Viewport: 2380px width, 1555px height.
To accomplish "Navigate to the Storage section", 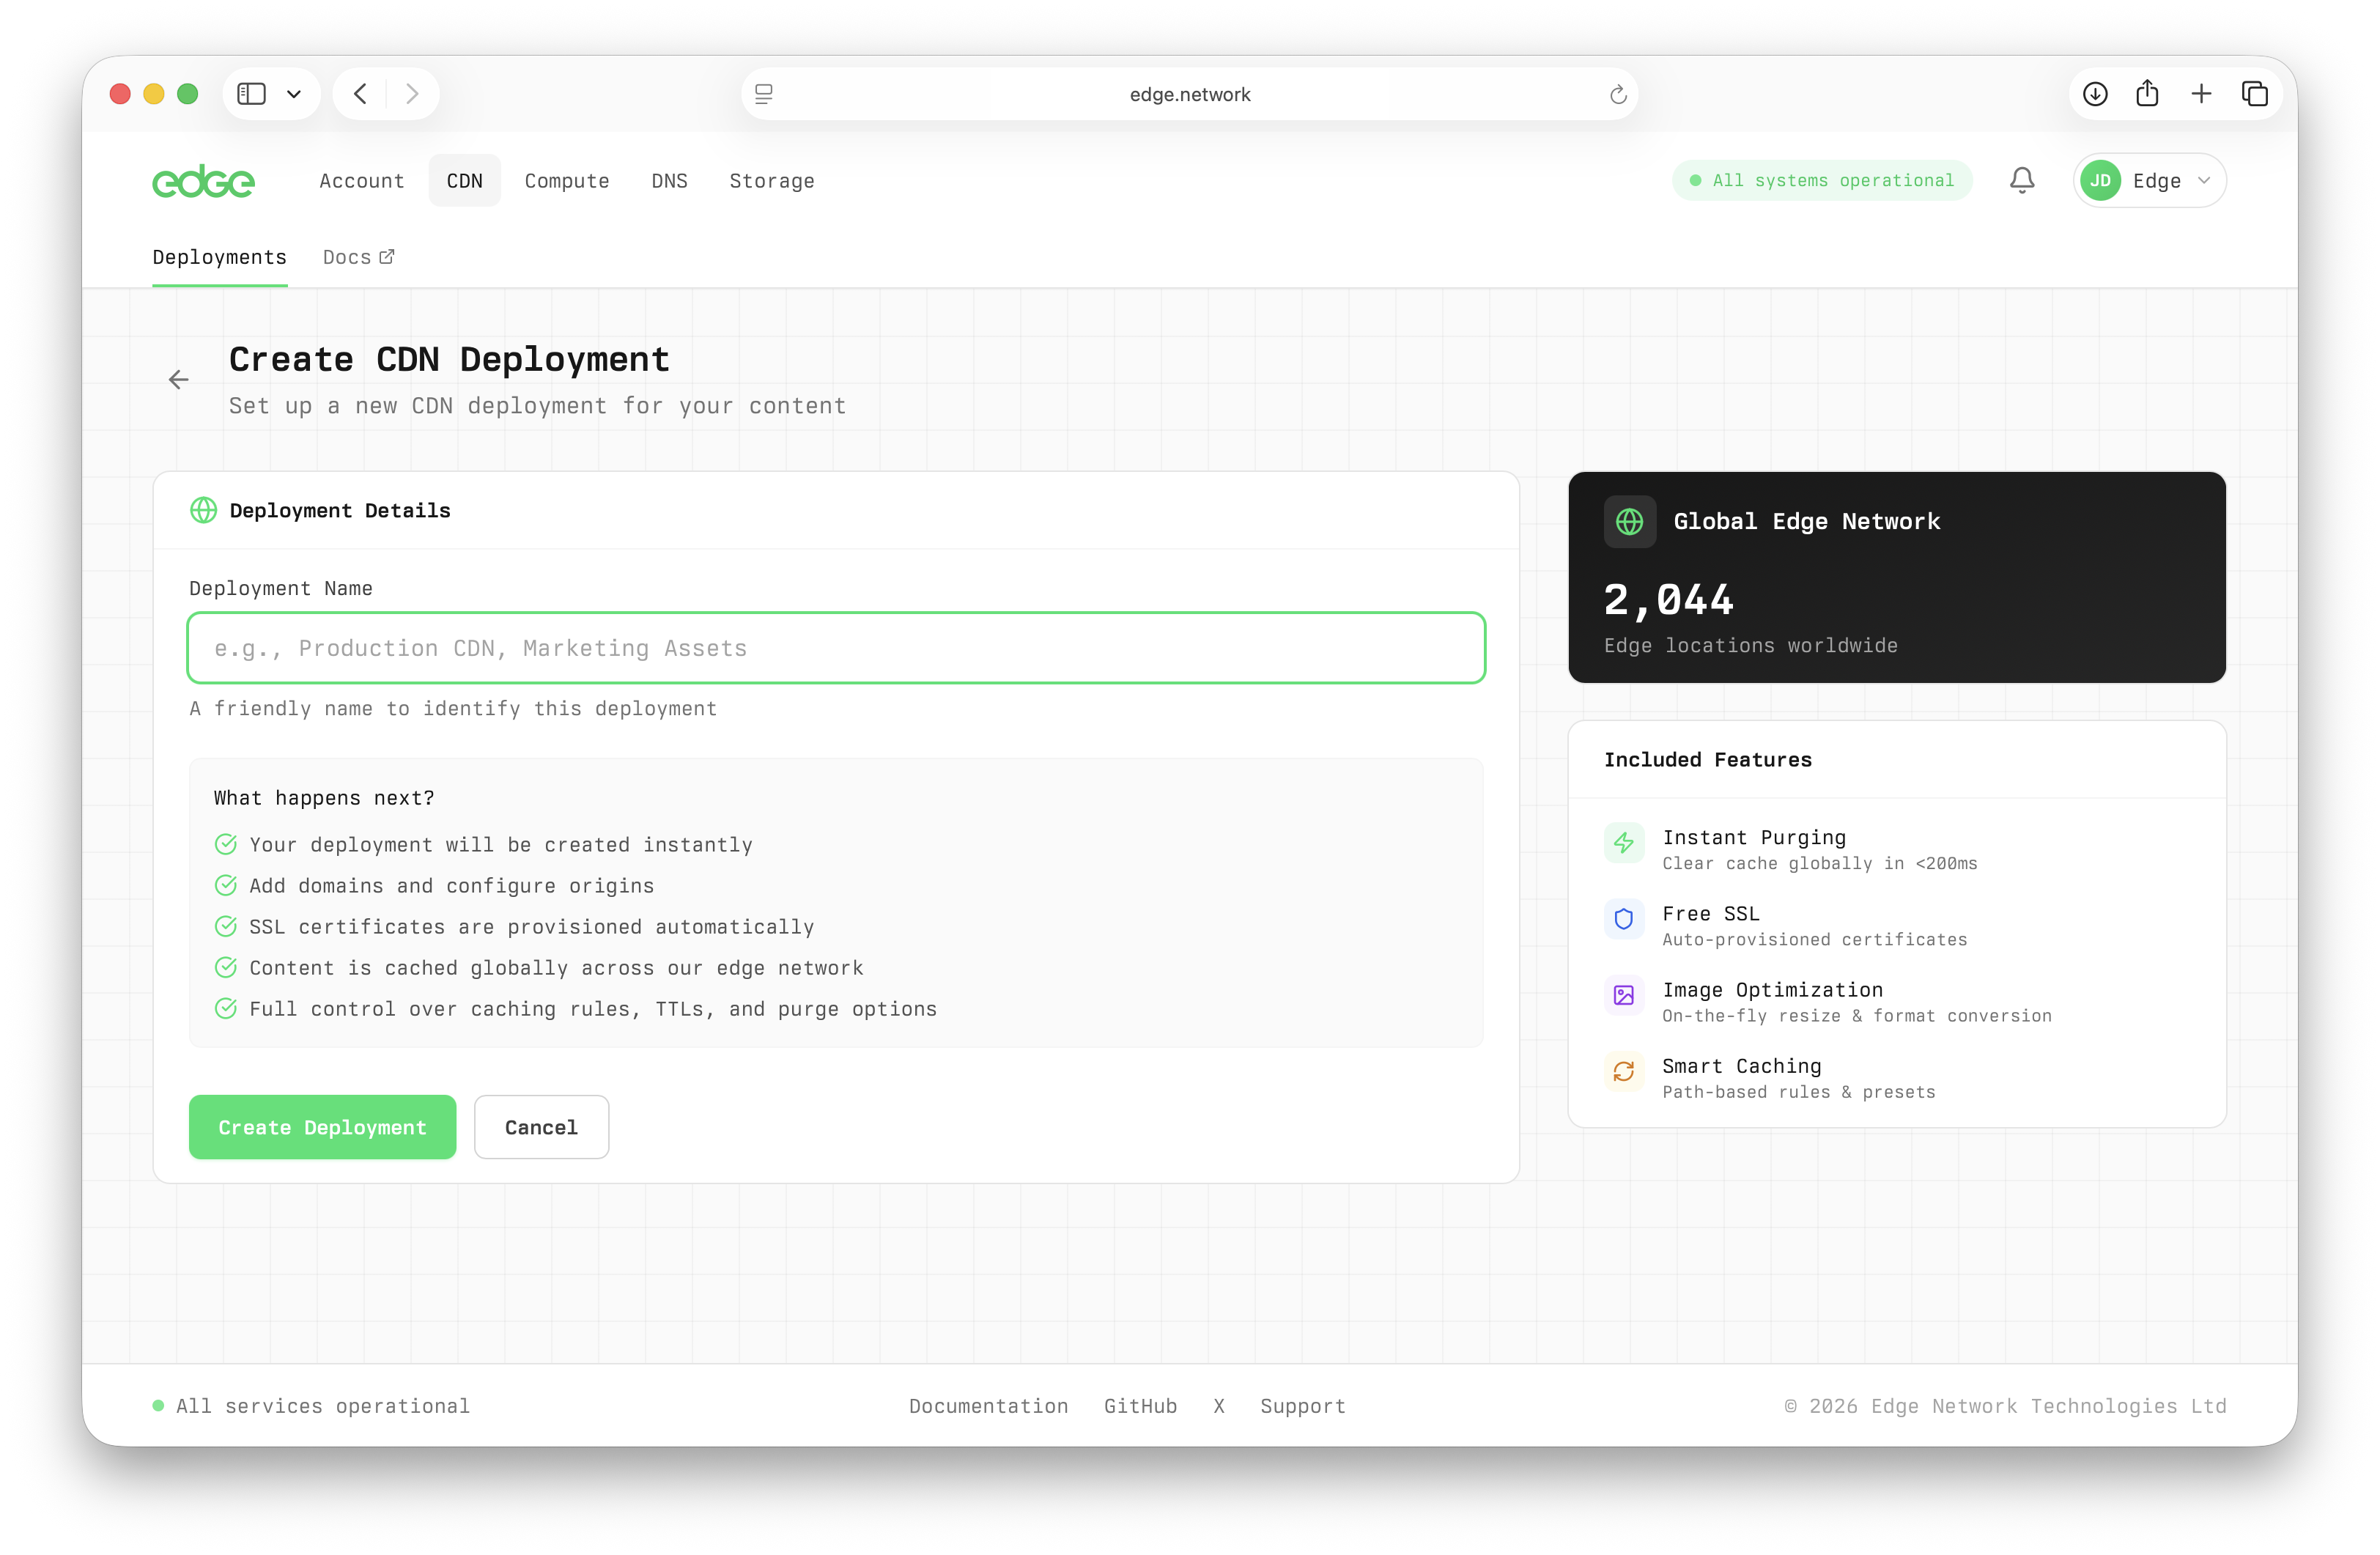I will 771,181.
